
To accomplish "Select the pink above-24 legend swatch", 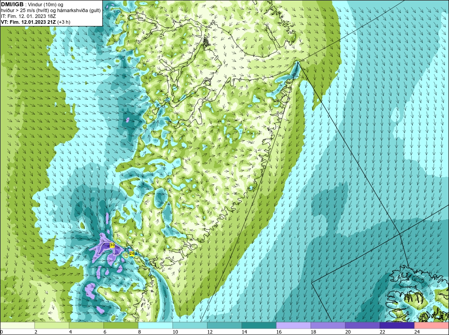I will (431, 325).
